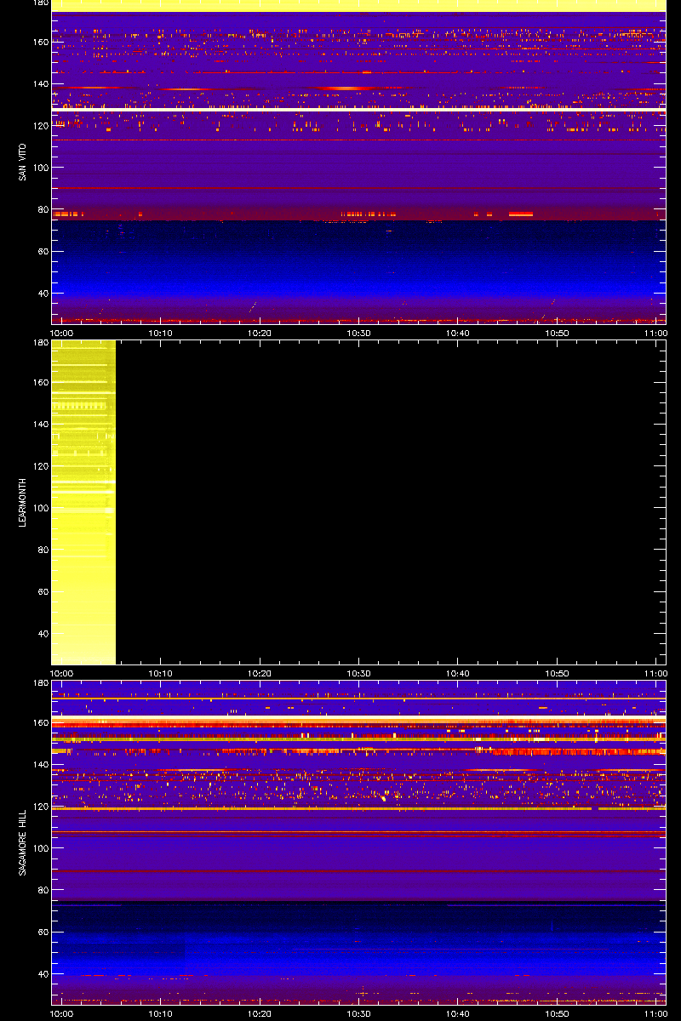681x1021 pixels.
Task: Click the 10:00 tick under Learmonth plot
Action: pos(62,673)
